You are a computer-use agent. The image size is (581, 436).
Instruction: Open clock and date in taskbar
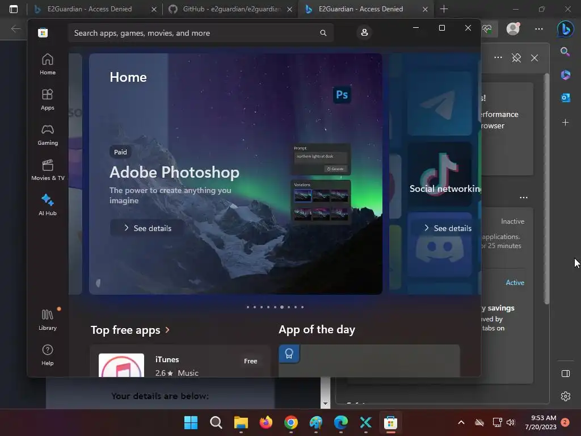pyautogui.click(x=541, y=422)
